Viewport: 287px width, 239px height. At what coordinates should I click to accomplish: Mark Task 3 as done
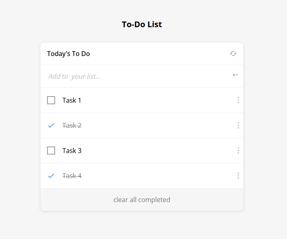pyautogui.click(x=51, y=151)
